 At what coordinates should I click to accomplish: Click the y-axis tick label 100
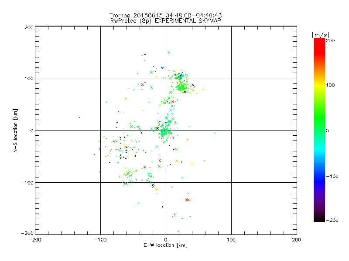pyautogui.click(x=29, y=78)
